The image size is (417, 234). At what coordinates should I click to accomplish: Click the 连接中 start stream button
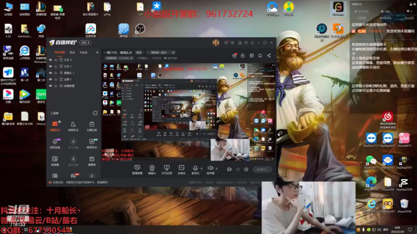262,170
